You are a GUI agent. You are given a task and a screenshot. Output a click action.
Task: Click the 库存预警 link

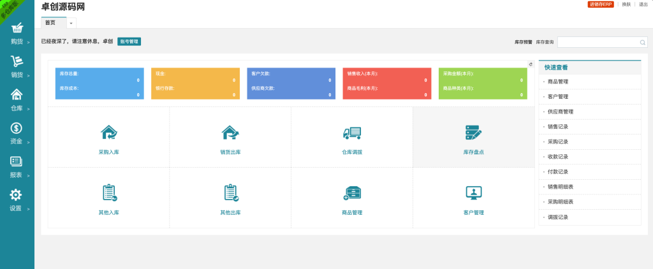point(523,42)
